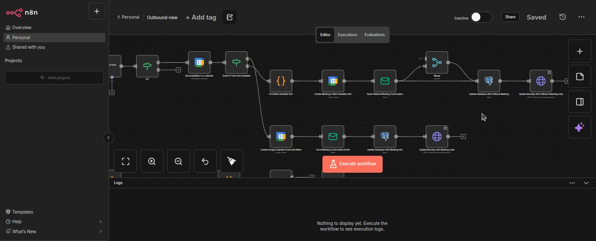This screenshot has width=596, height=241.
Task: Select Personal in the sidebar
Action: [x=54, y=37]
